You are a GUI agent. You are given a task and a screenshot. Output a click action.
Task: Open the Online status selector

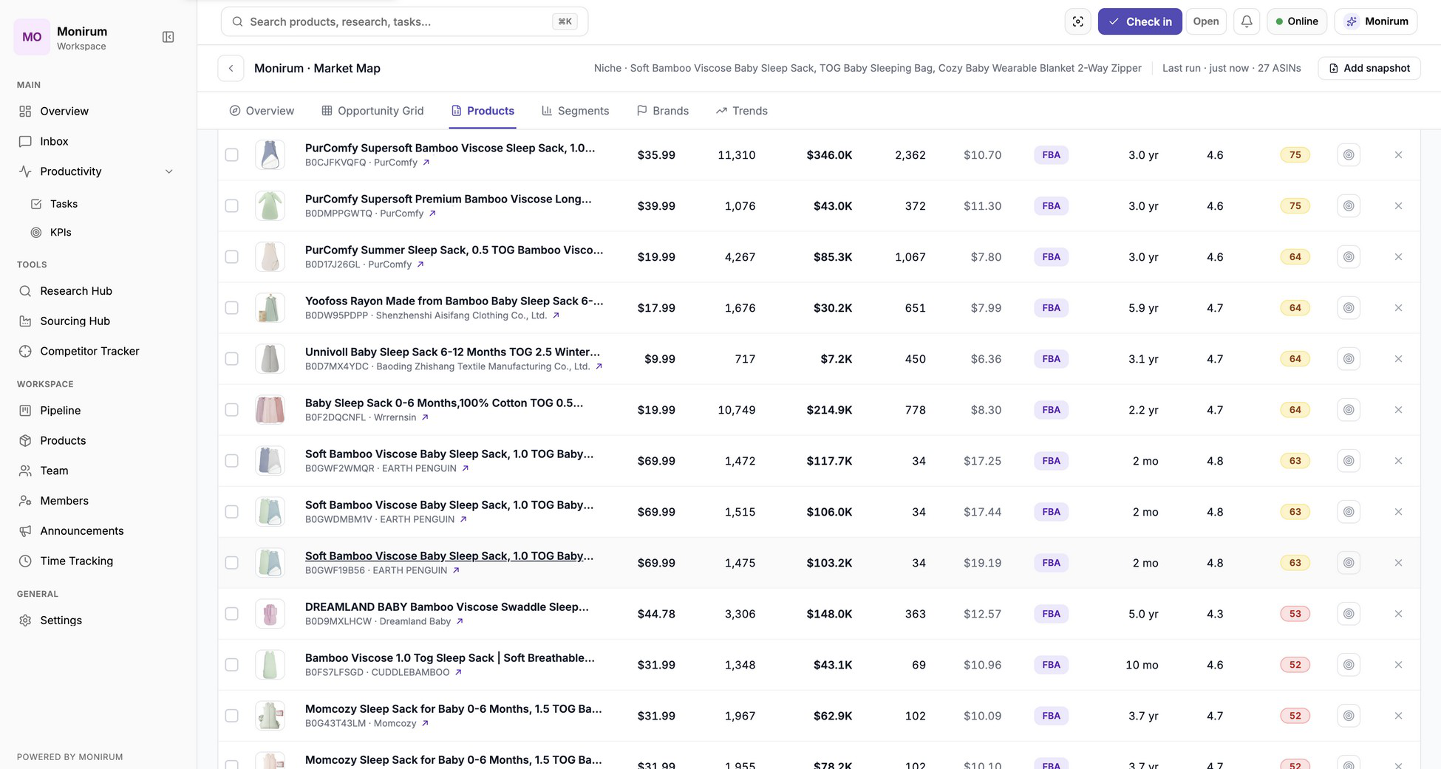point(1297,21)
